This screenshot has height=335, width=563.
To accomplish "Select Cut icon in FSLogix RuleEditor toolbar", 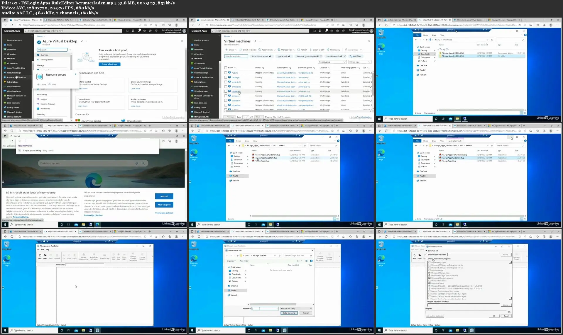I will pyautogui.click(x=64, y=256).
